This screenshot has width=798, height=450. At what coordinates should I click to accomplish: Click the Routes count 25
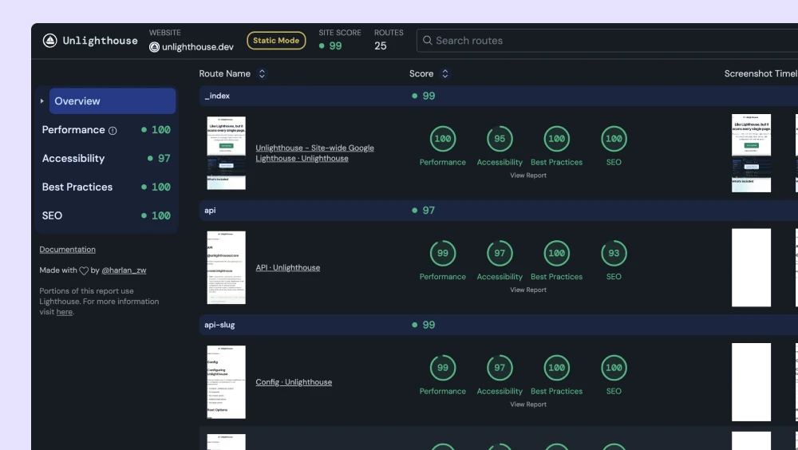(x=380, y=45)
